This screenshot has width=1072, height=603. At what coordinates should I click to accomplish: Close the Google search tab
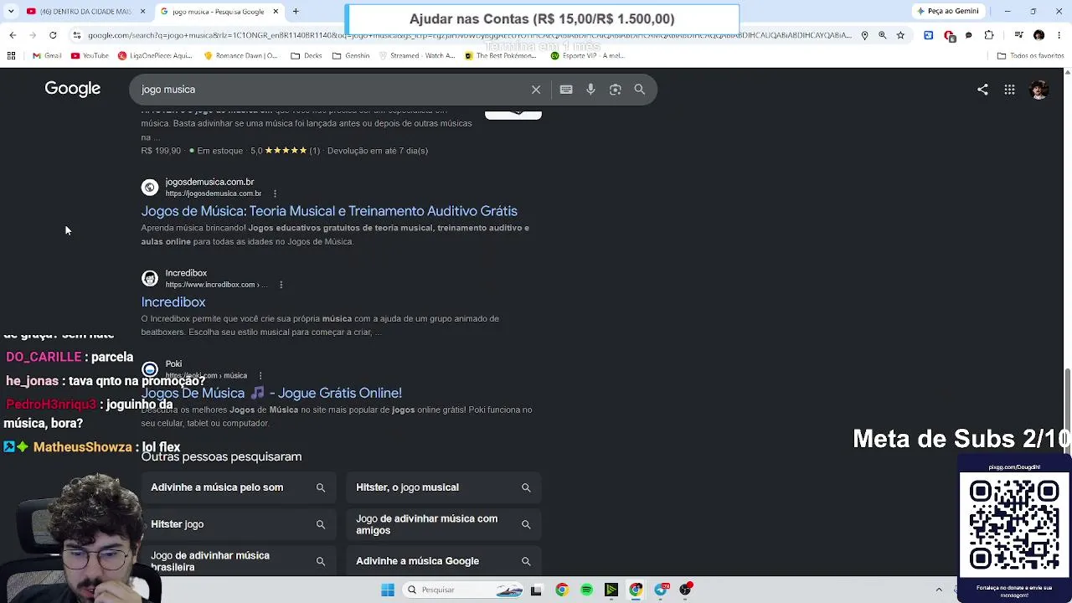(275, 12)
